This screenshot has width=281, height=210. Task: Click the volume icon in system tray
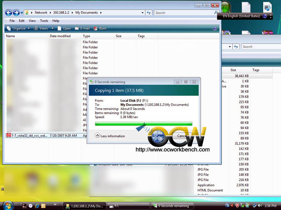pyautogui.click(x=260, y=206)
